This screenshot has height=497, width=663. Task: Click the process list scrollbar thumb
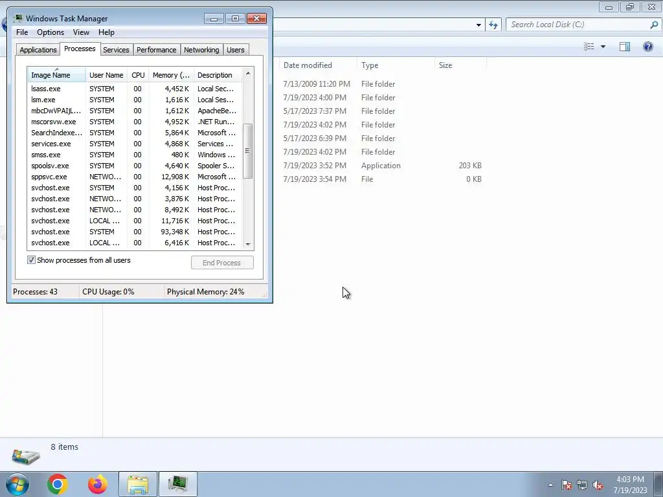(248, 151)
